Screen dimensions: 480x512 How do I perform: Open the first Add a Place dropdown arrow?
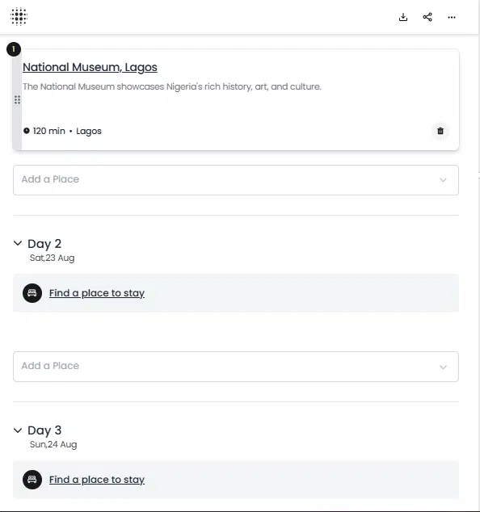click(443, 180)
